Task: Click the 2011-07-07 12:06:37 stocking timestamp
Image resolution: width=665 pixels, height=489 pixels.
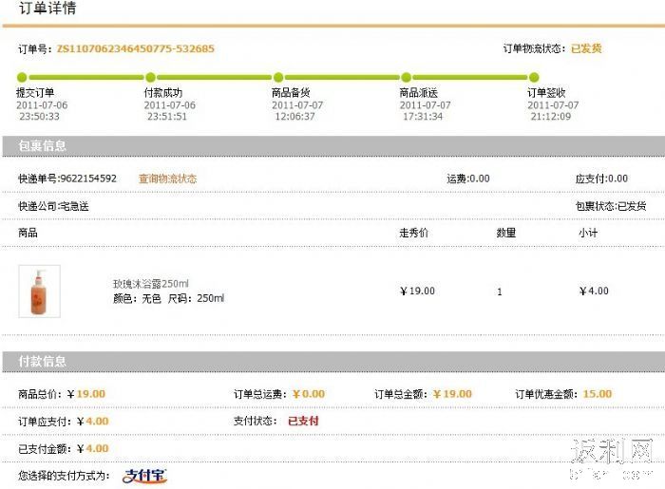Action: pos(297,110)
